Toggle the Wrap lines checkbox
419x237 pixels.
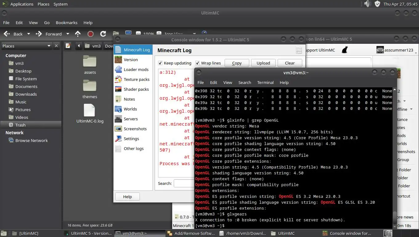(197, 63)
